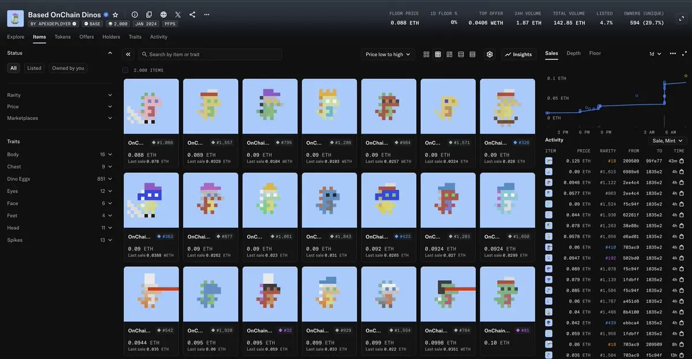The image size is (692, 359).
Task: Expand the chart panel fullscreen icon
Action: click(x=683, y=54)
